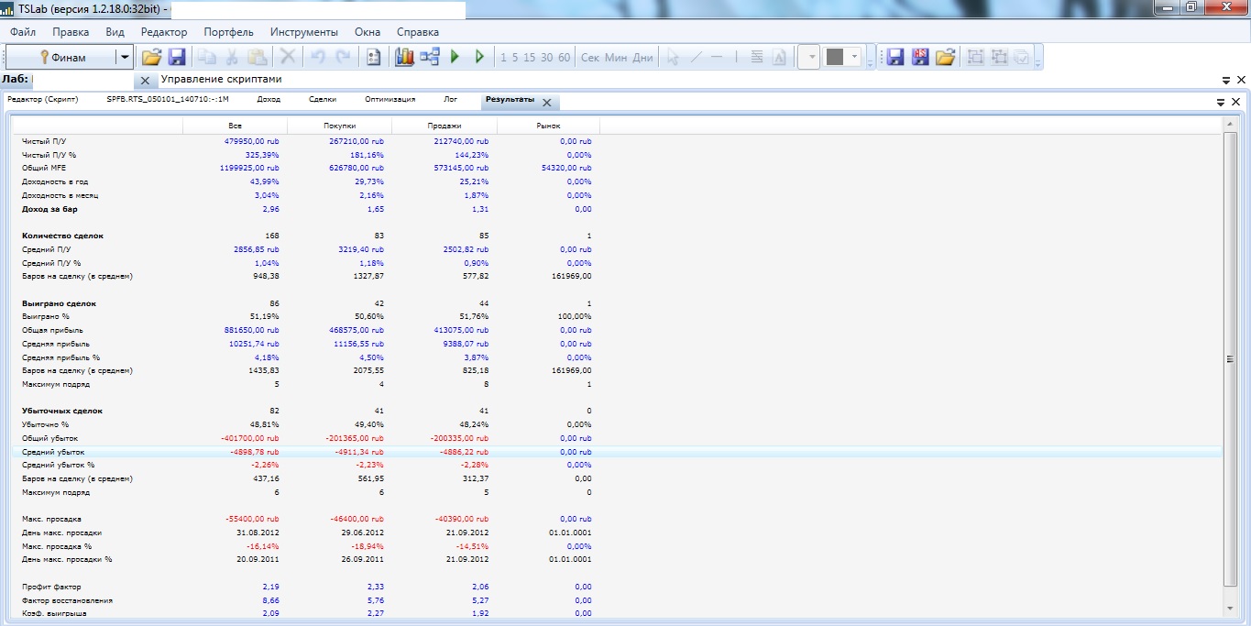Click the scroll down arrow of results
The width and height of the screenshot is (1251, 626).
point(1231,609)
